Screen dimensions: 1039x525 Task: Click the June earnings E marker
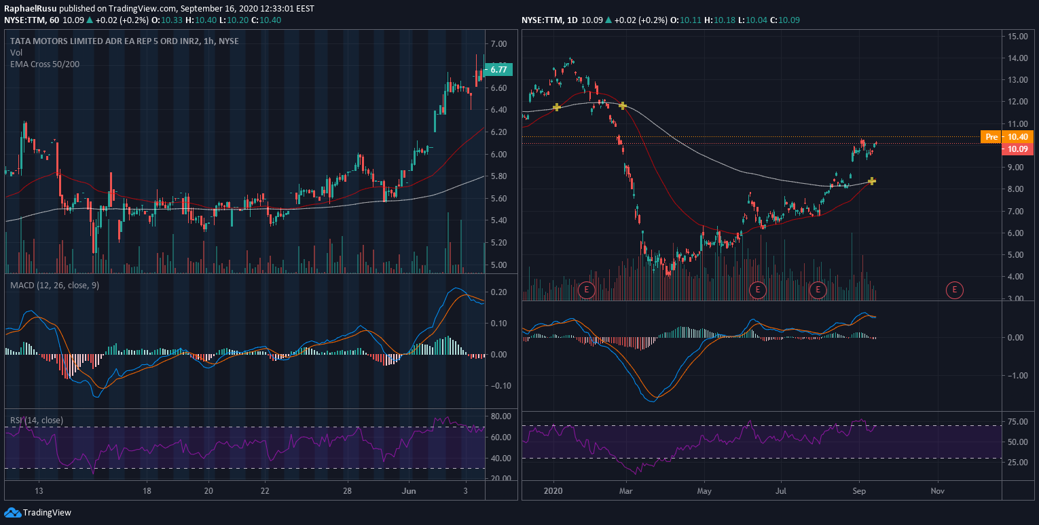coord(758,290)
